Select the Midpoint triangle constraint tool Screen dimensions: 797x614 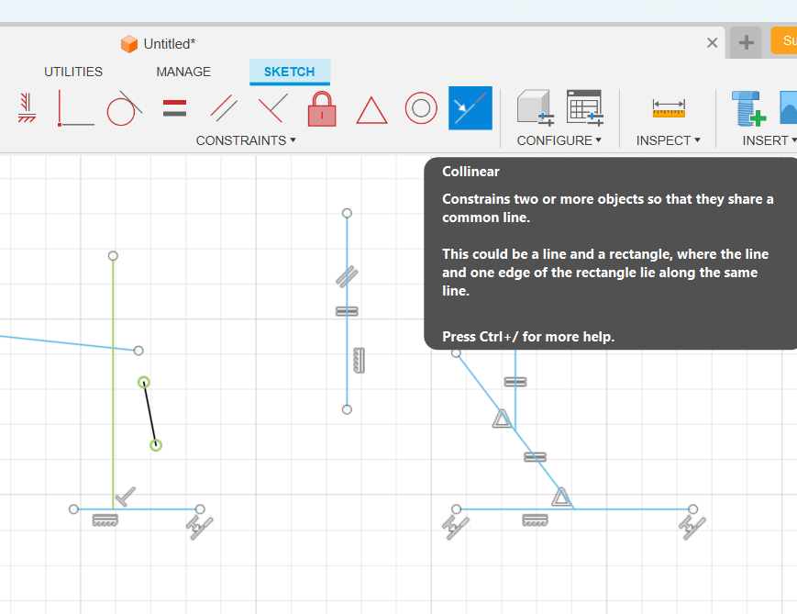pos(371,110)
